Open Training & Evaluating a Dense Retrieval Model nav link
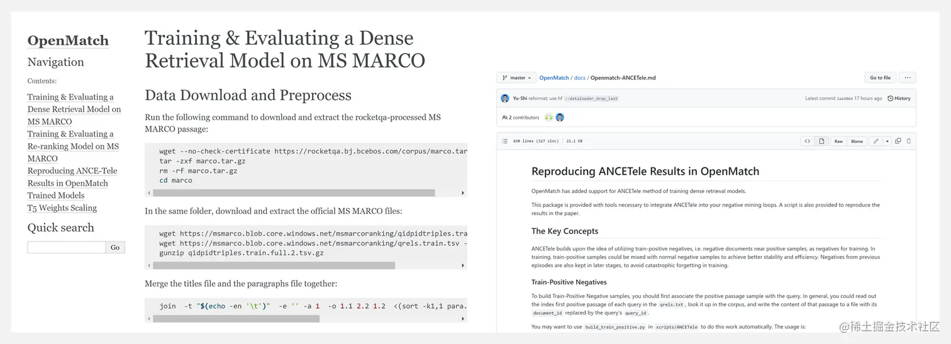 click(74, 109)
